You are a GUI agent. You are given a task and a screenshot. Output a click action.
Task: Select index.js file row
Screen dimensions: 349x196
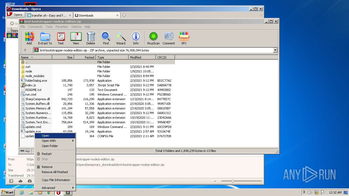(x=97, y=85)
